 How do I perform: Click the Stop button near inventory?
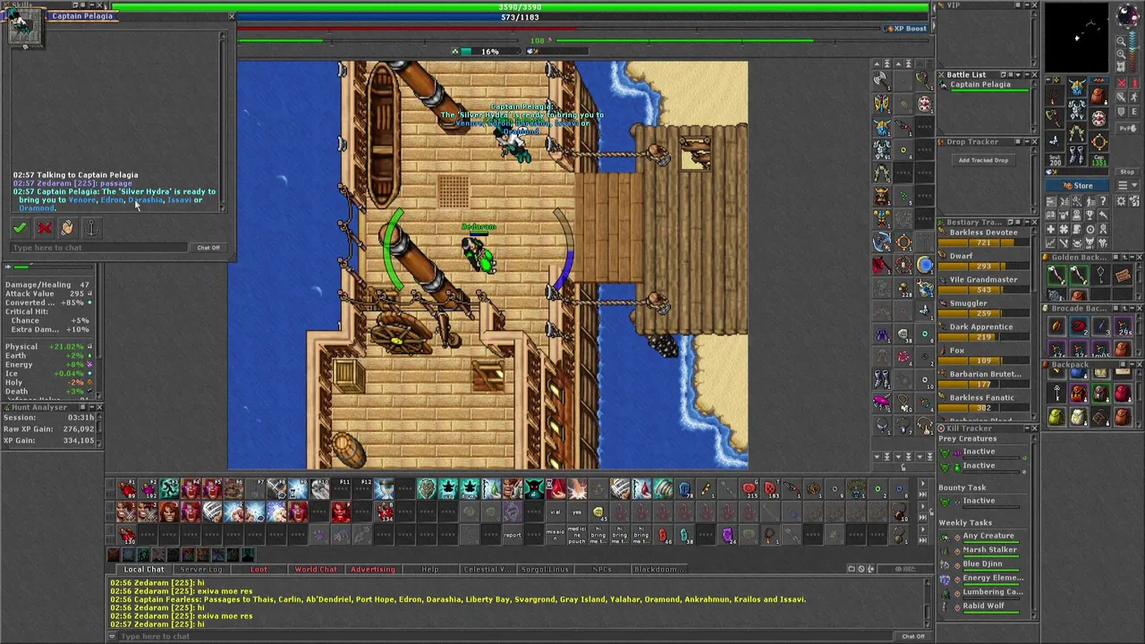click(1126, 172)
